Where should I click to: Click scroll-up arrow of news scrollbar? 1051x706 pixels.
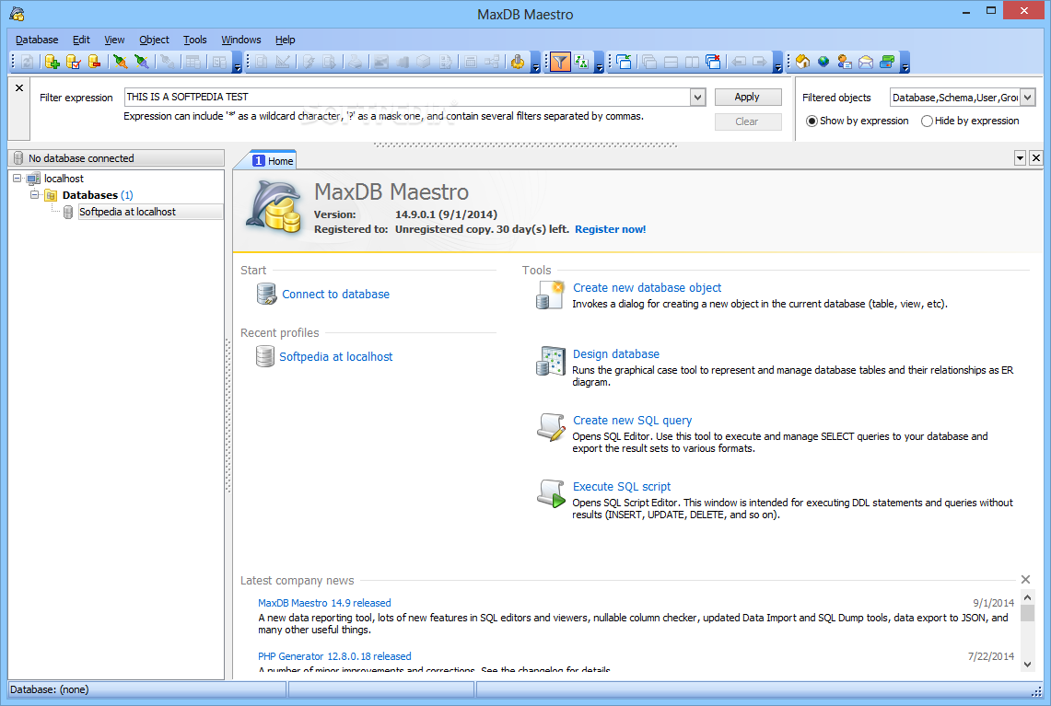(x=1028, y=596)
